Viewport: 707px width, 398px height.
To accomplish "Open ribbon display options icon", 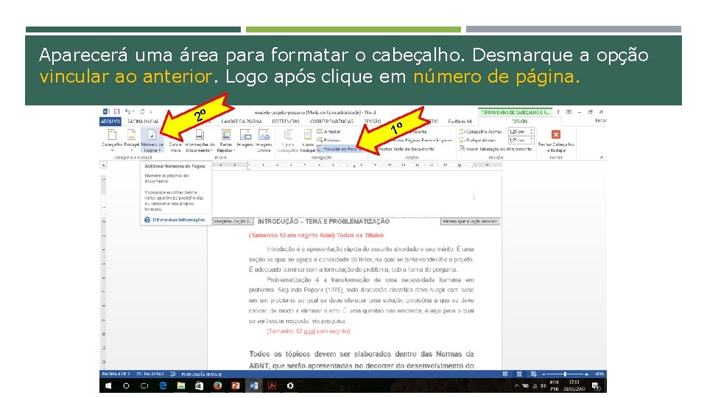I will tap(569, 112).
